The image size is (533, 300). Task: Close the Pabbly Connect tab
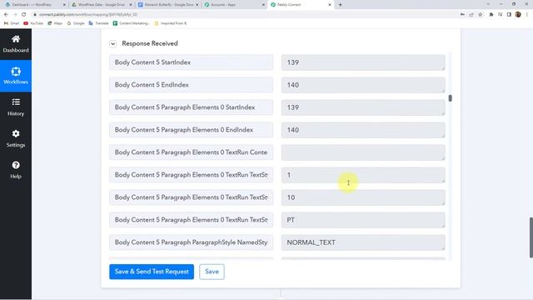tap(330, 5)
